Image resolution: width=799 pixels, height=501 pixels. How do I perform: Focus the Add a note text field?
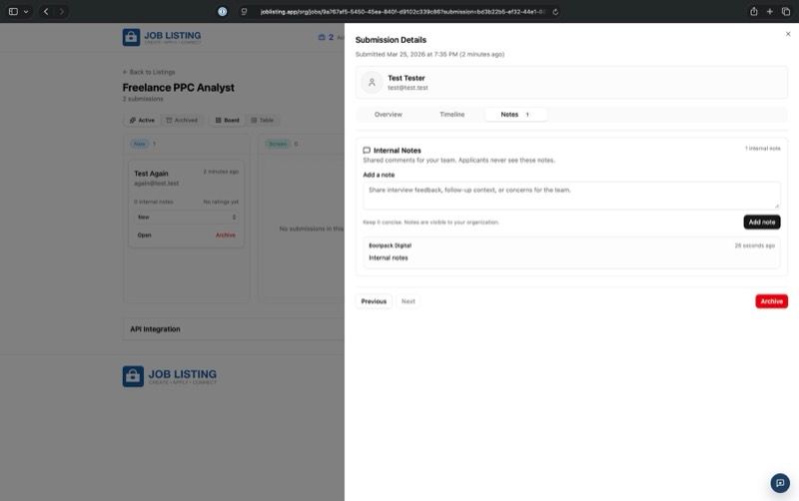[571, 195]
